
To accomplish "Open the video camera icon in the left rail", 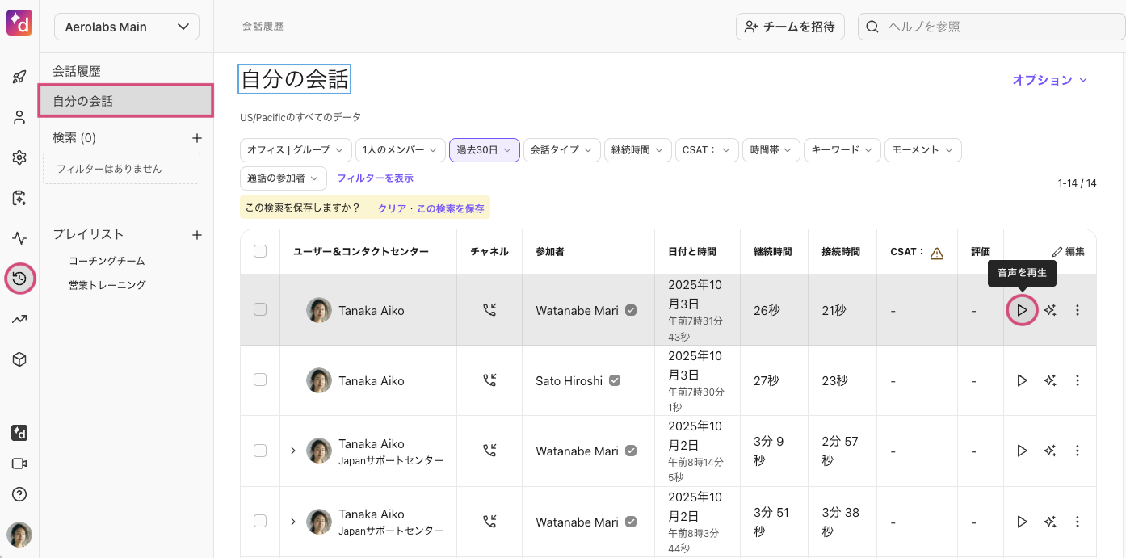I will click(19, 464).
